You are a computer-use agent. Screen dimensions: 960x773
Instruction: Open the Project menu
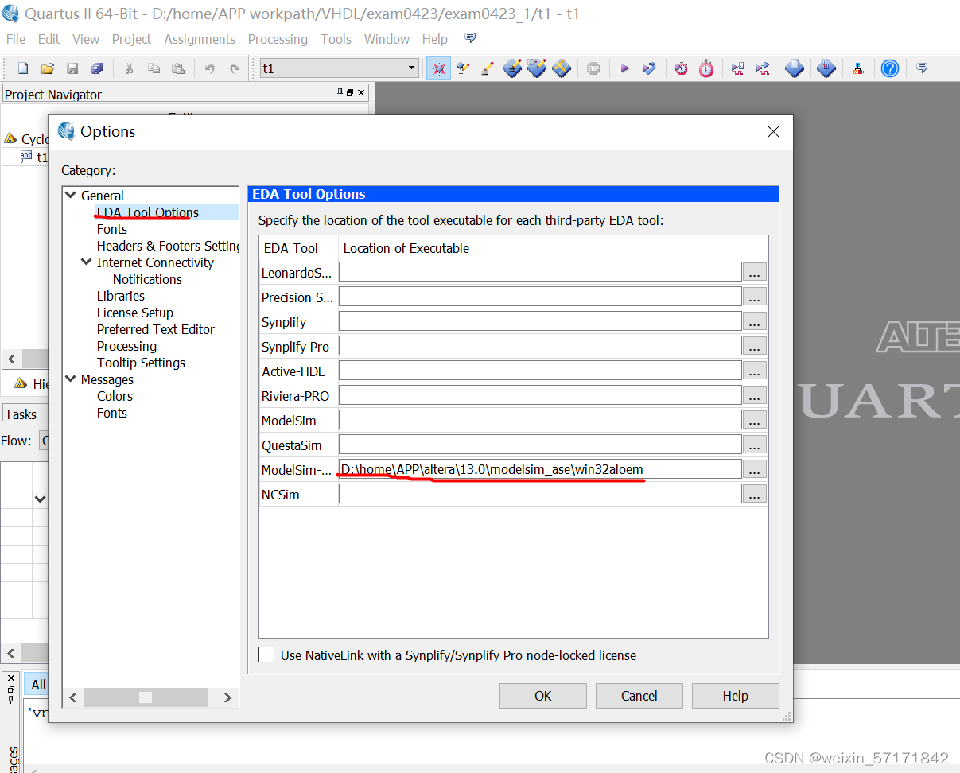tap(131, 39)
